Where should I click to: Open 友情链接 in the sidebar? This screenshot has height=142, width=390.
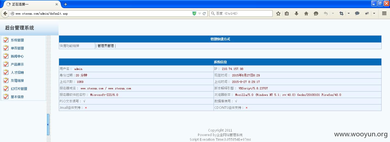click(x=17, y=81)
